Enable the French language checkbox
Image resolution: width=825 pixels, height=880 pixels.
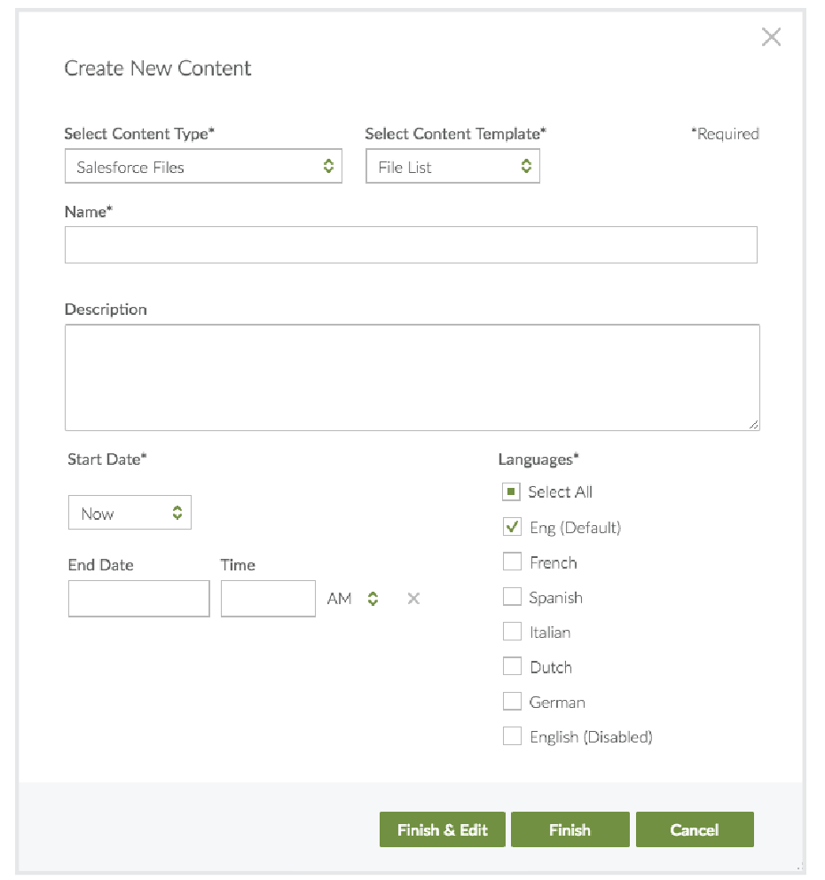(512, 562)
